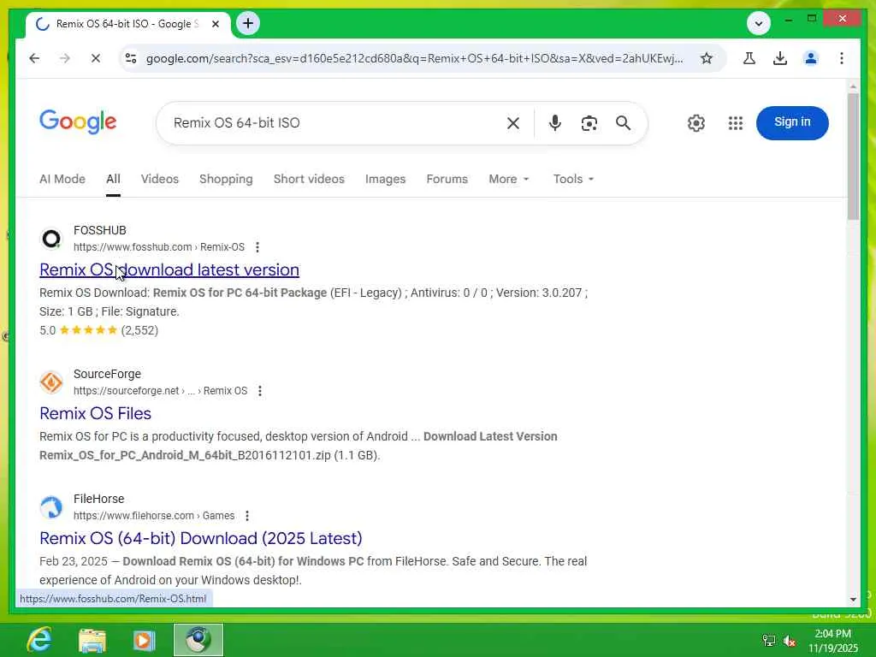Open Google apps grid

click(736, 123)
